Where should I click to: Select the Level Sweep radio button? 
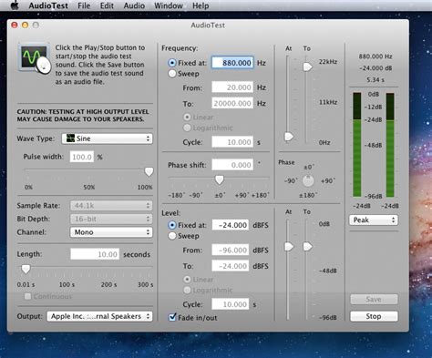(172, 236)
